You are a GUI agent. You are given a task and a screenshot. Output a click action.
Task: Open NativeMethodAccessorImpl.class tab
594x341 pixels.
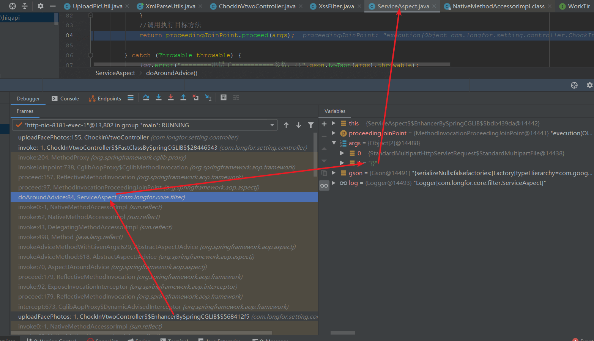coord(498,6)
